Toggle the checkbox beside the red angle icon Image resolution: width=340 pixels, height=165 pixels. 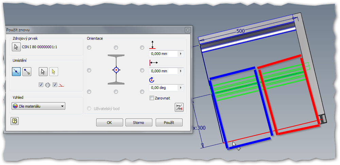point(55,85)
